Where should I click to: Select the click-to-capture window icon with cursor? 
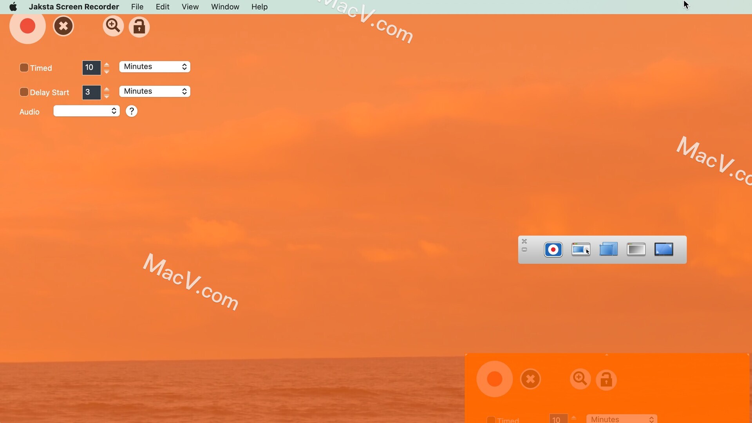581,249
